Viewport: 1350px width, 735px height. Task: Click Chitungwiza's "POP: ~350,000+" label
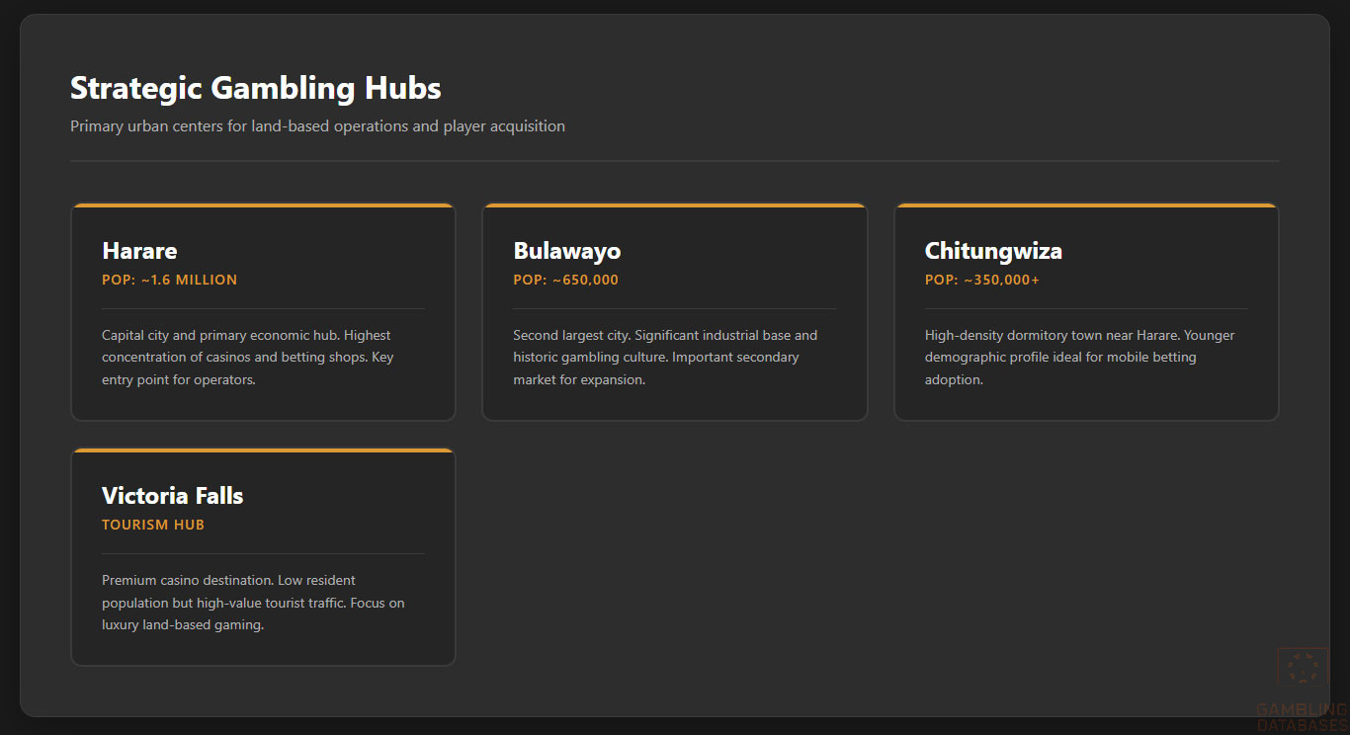click(981, 280)
